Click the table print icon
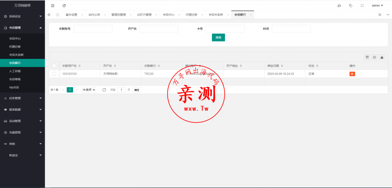392x188 pixels. [x=374, y=57]
